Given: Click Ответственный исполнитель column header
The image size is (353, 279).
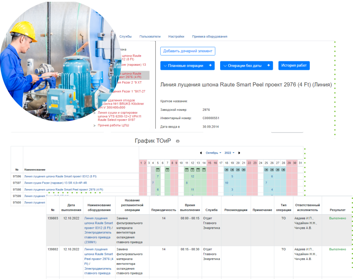Looking at the screenshot, I should coord(307,207).
